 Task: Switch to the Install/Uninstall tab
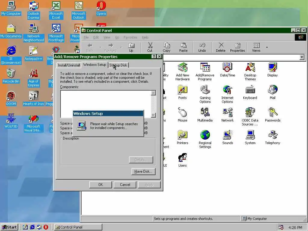69,65
